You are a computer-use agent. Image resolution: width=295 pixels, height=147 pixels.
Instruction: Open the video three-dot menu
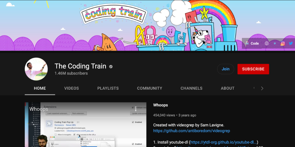click(x=136, y=109)
